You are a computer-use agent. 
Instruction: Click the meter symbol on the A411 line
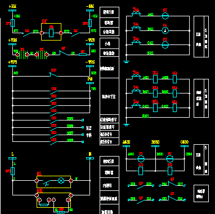[165, 16]
